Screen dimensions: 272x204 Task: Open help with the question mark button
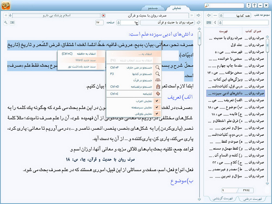tap(254, 5)
